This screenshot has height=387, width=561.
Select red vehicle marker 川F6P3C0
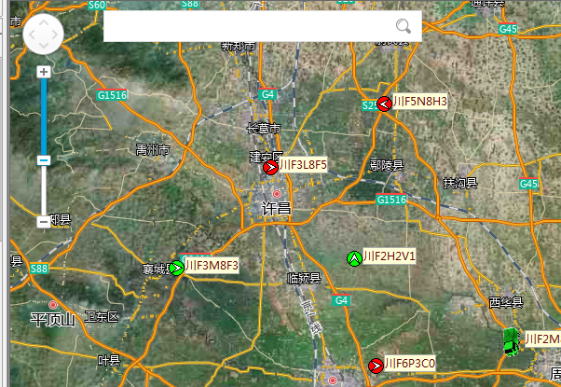376,366
